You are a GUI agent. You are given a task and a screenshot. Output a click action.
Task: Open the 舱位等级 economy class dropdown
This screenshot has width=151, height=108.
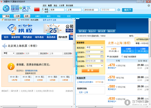[x=94, y=66]
